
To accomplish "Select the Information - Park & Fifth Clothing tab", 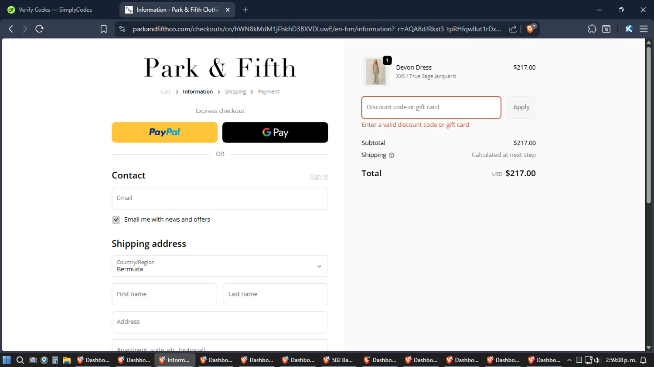I will tap(177, 10).
